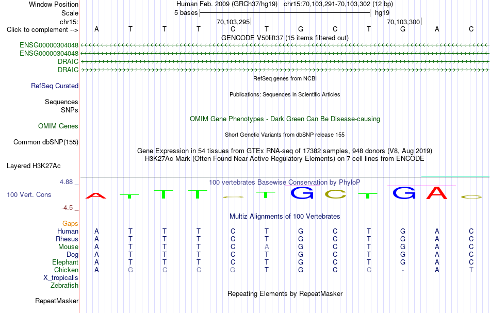Select the first ENSG00000304048 gene label
Viewport: 490px width, 313px height.
click(x=49, y=45)
